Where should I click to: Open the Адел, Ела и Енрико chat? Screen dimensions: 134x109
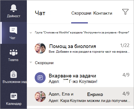(80, 96)
